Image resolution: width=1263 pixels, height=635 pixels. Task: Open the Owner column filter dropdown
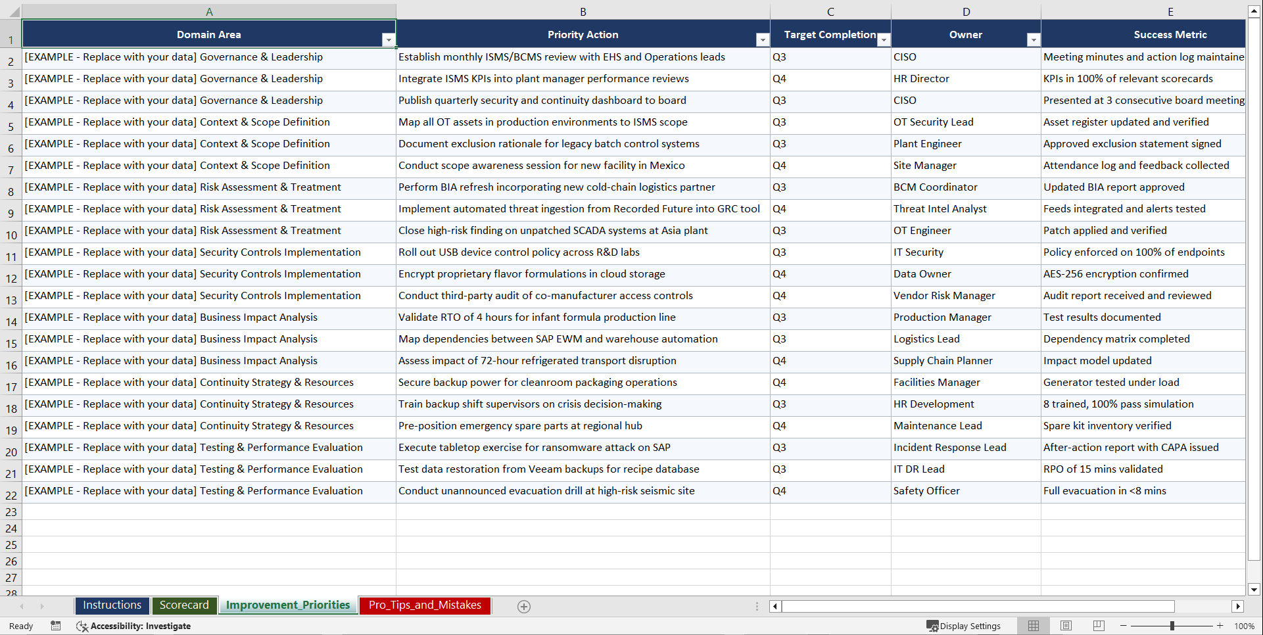click(1034, 39)
